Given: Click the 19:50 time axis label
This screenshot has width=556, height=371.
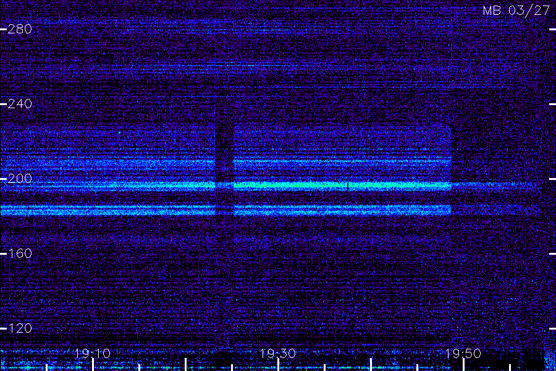Looking at the screenshot, I should (x=463, y=353).
